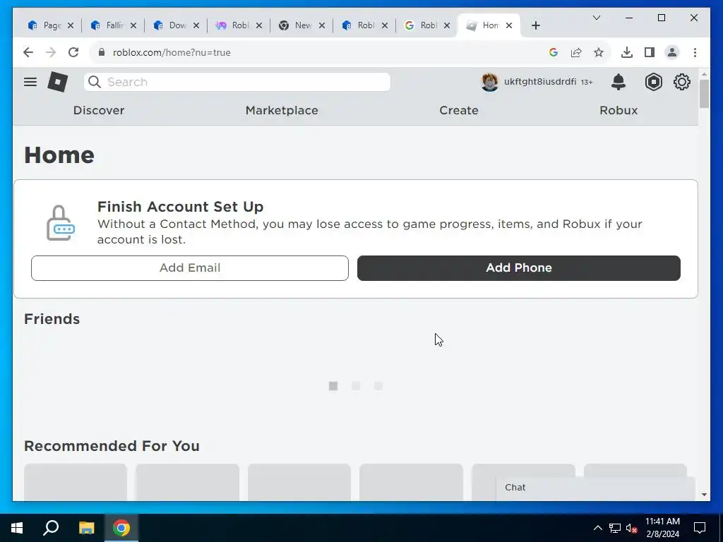Click the Friends heading
Screen dimensions: 723x542
[x=52, y=319]
